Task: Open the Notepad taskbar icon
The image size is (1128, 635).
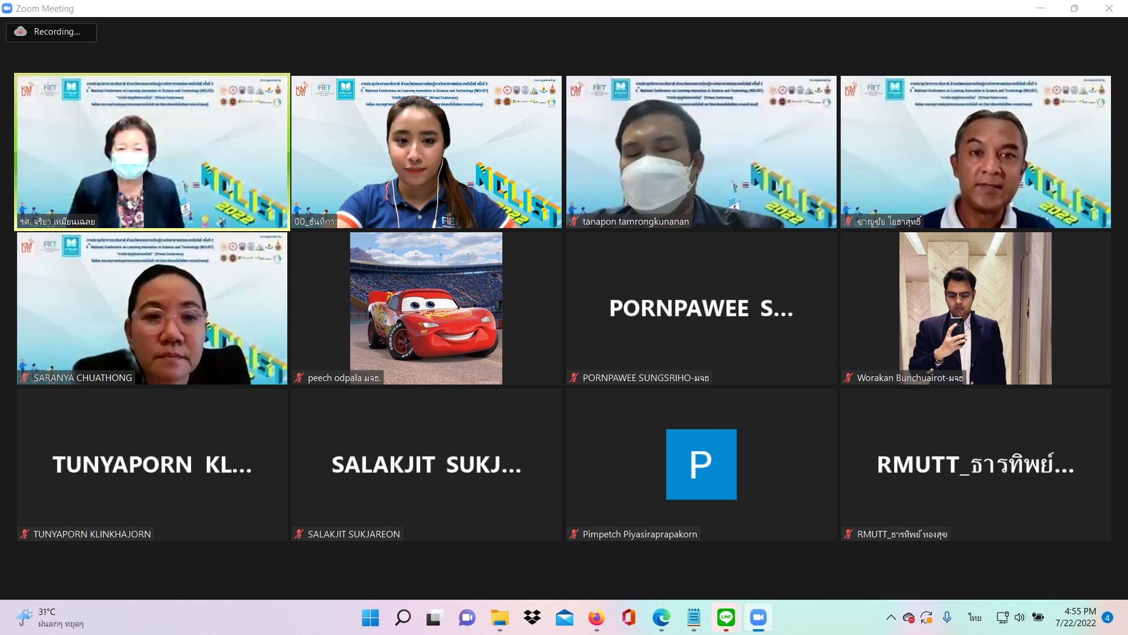Action: click(694, 617)
